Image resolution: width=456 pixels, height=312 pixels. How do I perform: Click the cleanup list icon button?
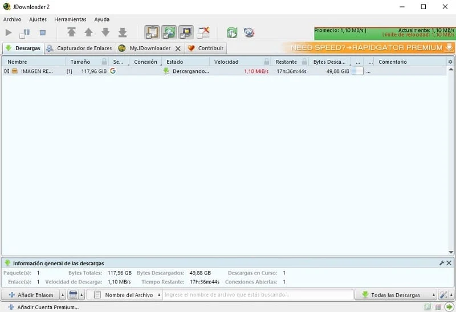pyautogui.click(x=73, y=295)
